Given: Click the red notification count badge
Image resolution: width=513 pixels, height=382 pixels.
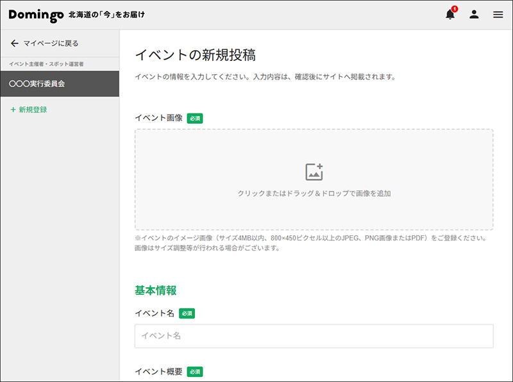Looking at the screenshot, I should coord(455,9).
